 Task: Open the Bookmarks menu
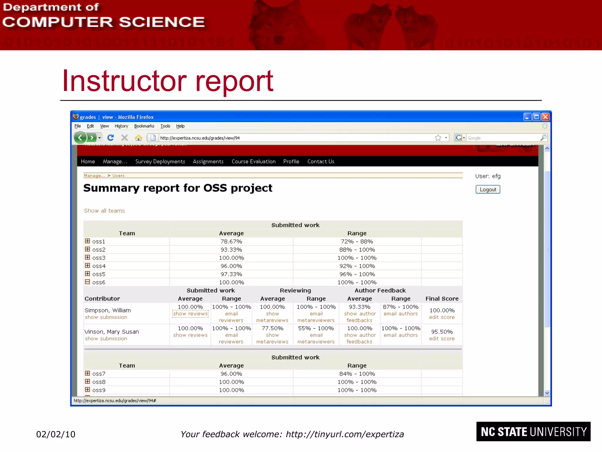coord(144,126)
